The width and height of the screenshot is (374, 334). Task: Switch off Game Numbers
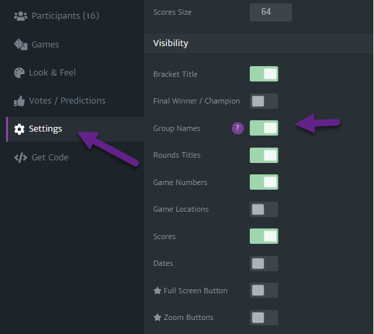(264, 182)
